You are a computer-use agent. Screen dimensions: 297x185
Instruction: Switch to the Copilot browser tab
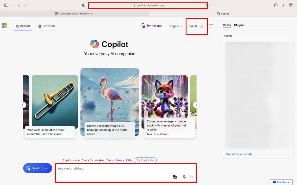coord(223,14)
